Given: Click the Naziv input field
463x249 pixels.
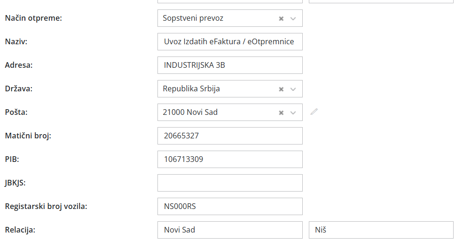Looking at the screenshot, I should (230, 41).
